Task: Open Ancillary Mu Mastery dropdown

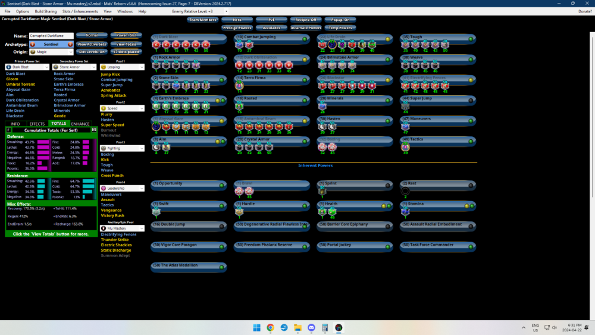Action: tap(122, 228)
